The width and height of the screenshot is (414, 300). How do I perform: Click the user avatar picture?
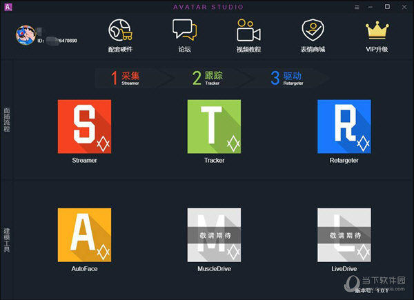(x=26, y=35)
